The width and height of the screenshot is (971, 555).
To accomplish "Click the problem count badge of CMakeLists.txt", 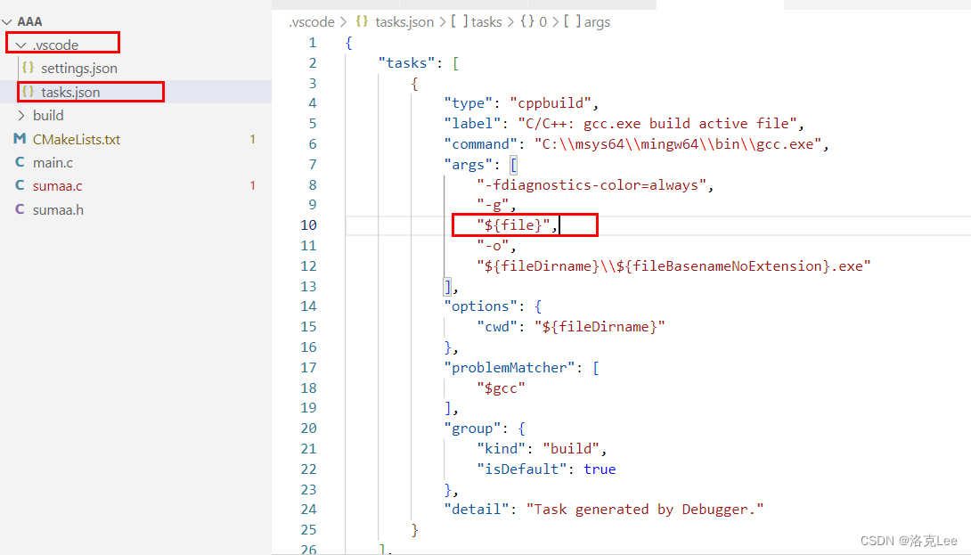I will pos(253,139).
